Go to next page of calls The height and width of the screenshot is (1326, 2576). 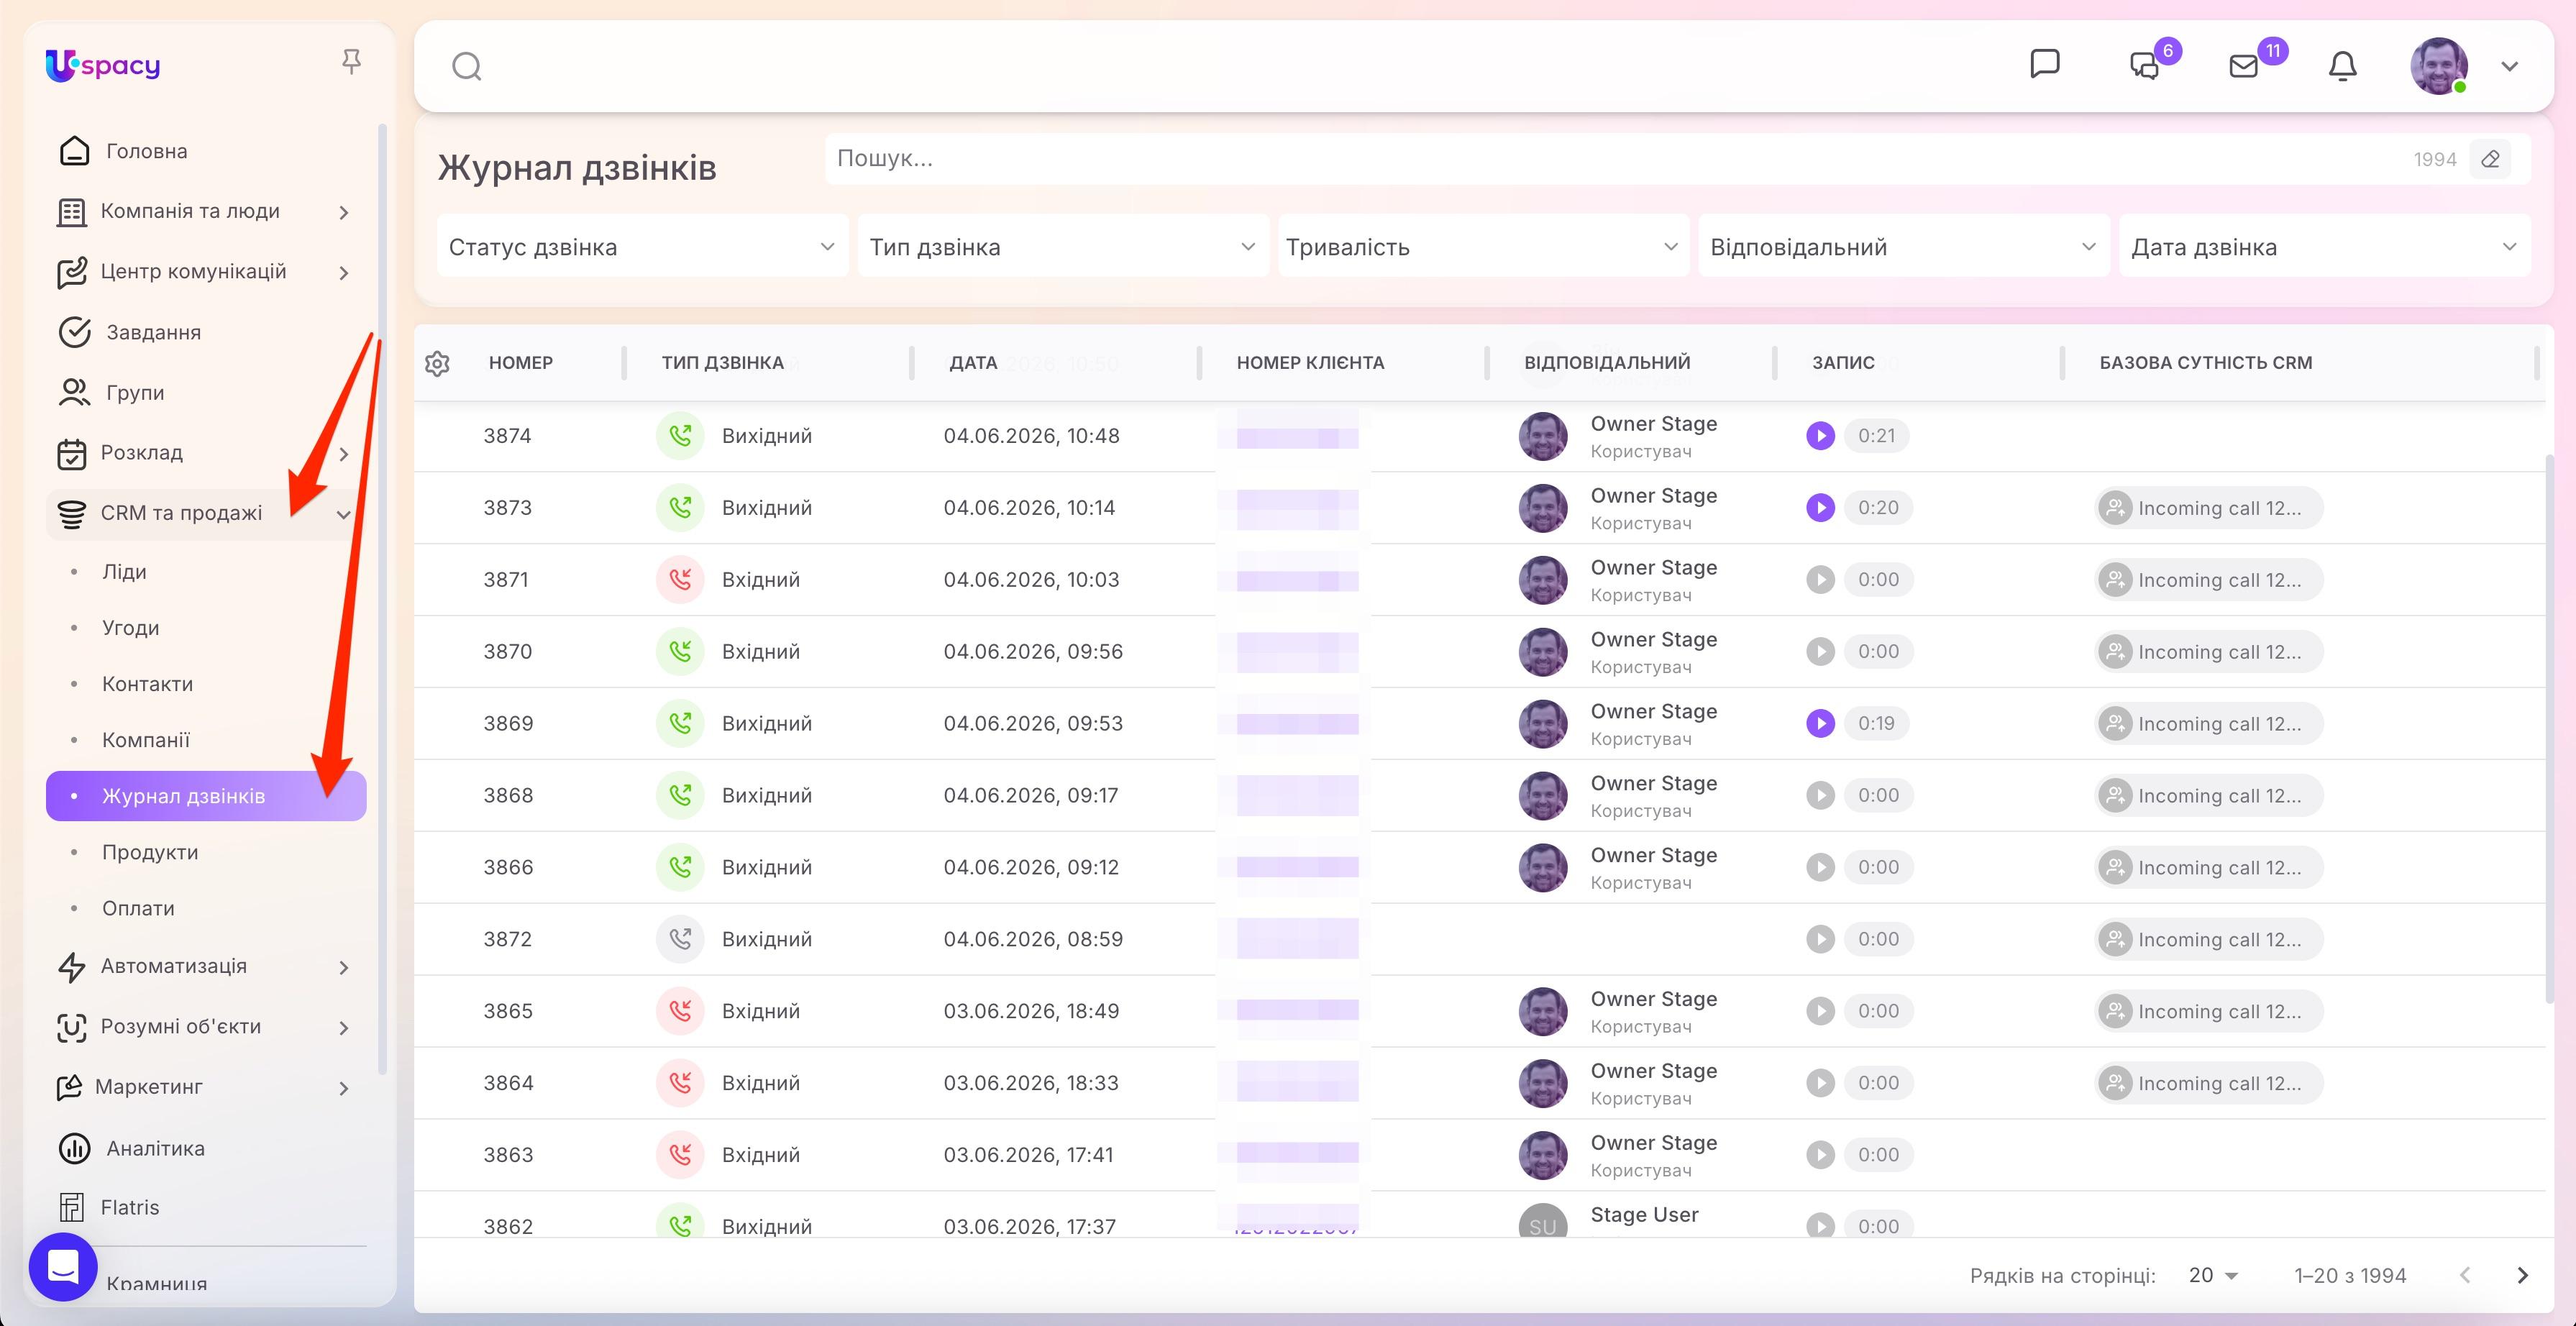[2522, 1275]
